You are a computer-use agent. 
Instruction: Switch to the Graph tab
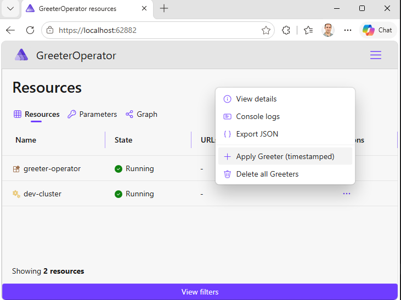click(x=142, y=114)
